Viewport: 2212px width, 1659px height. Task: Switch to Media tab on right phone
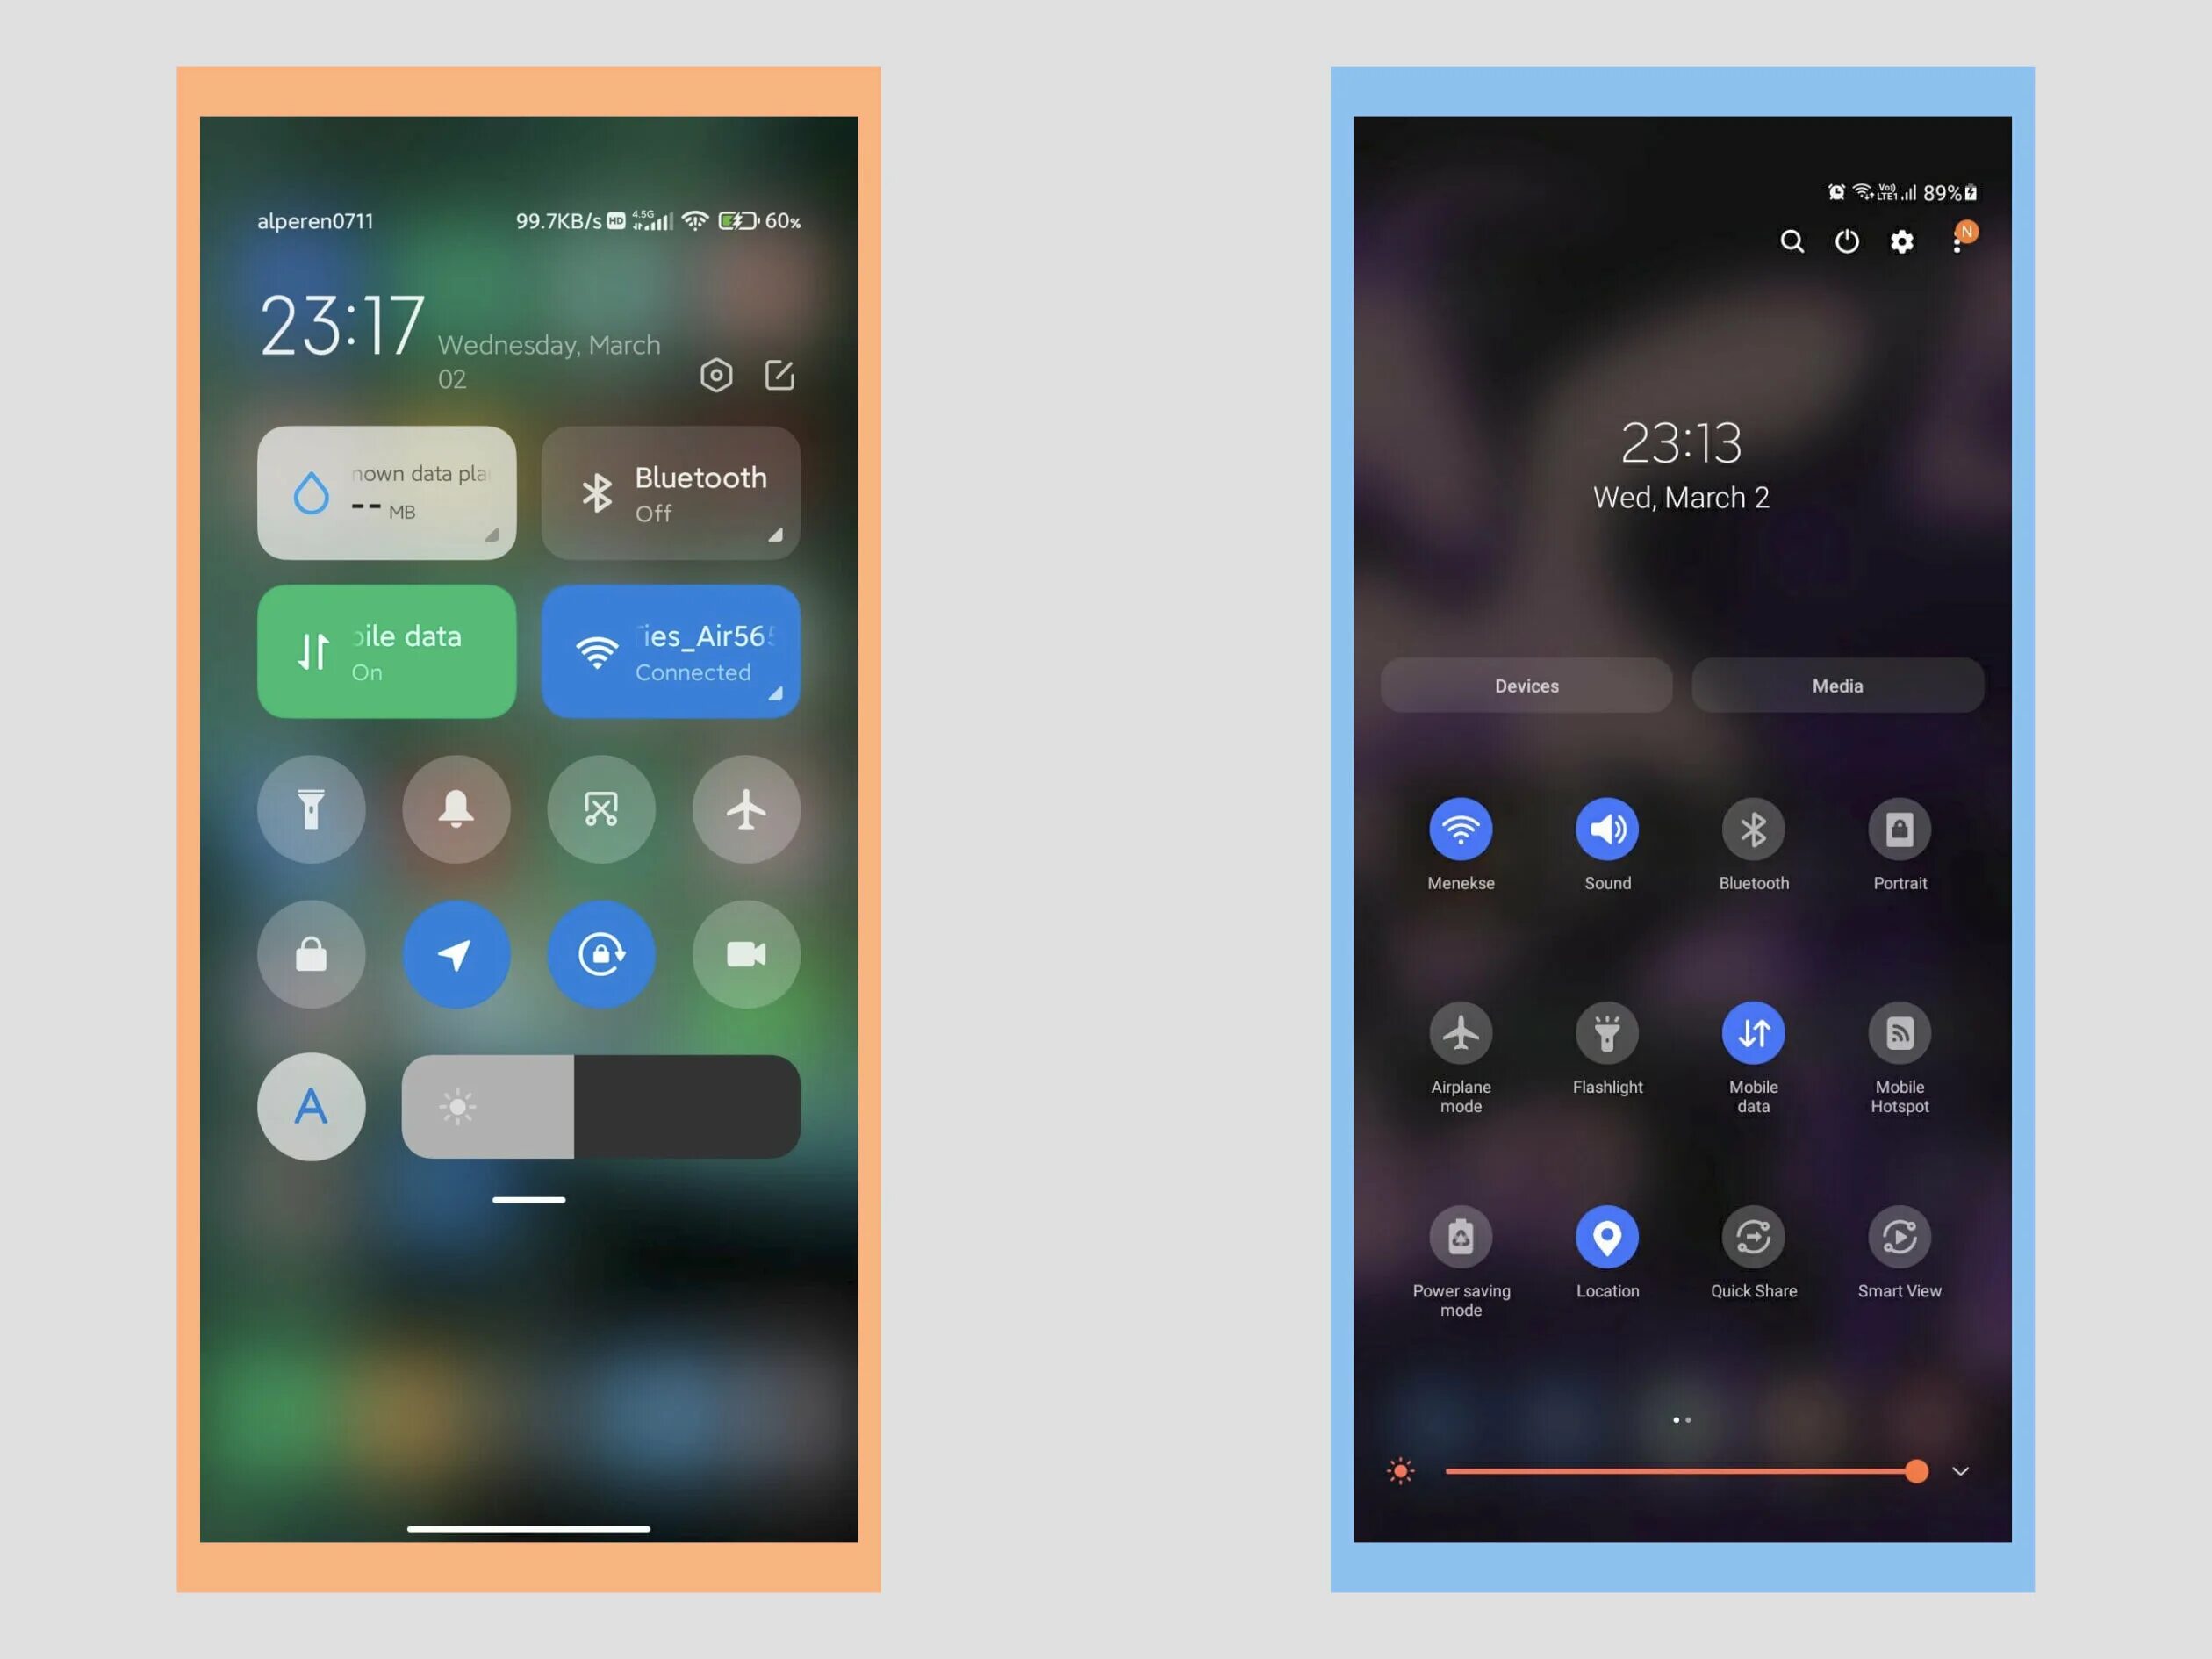coord(1834,685)
